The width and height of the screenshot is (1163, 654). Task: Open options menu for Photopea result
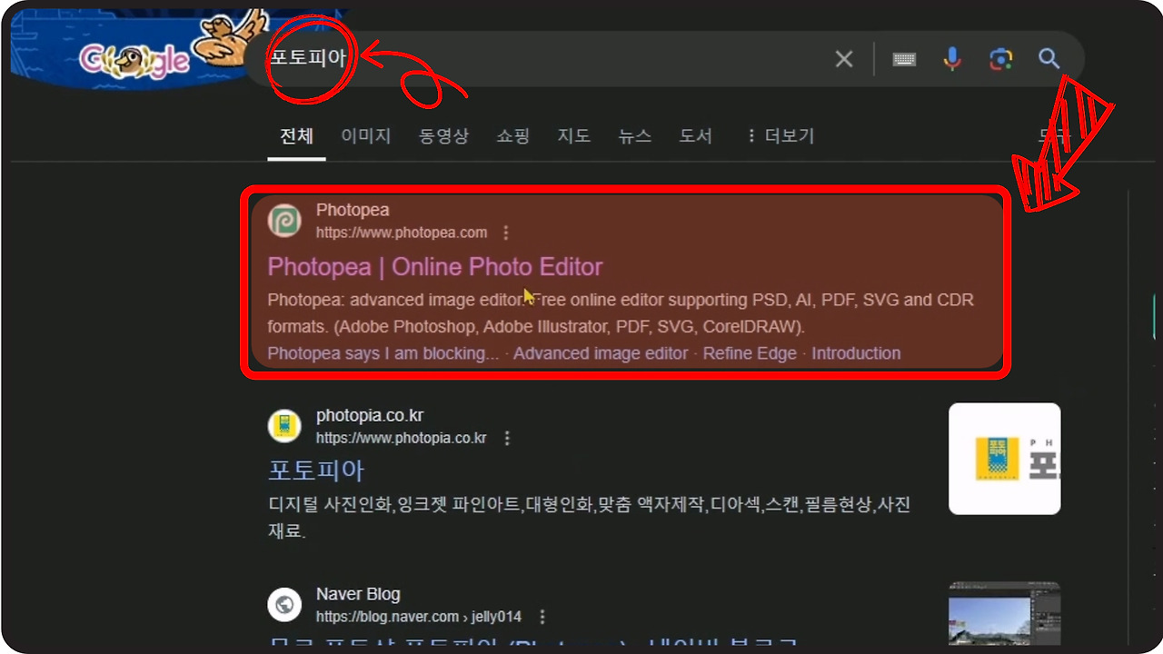pyautogui.click(x=506, y=233)
